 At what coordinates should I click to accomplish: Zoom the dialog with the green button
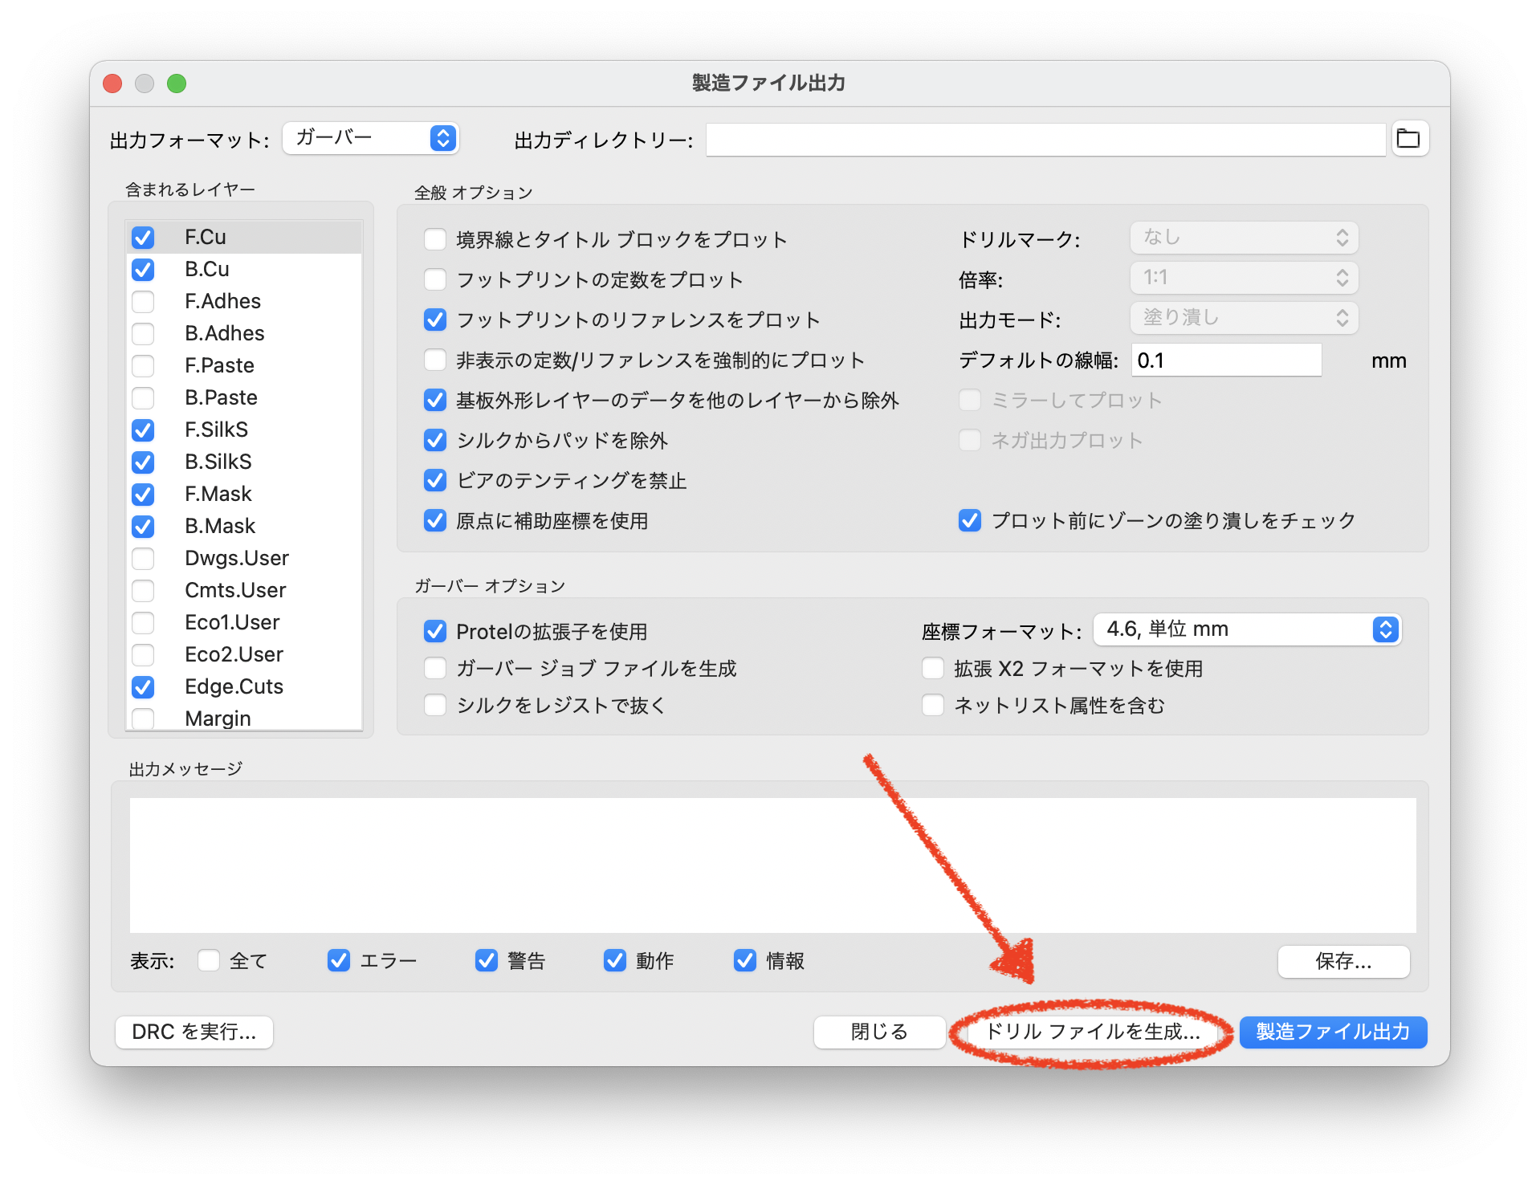click(177, 83)
